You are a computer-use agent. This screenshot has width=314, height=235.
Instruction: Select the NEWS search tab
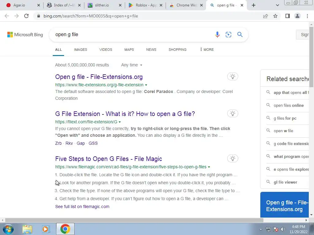coord(151,50)
